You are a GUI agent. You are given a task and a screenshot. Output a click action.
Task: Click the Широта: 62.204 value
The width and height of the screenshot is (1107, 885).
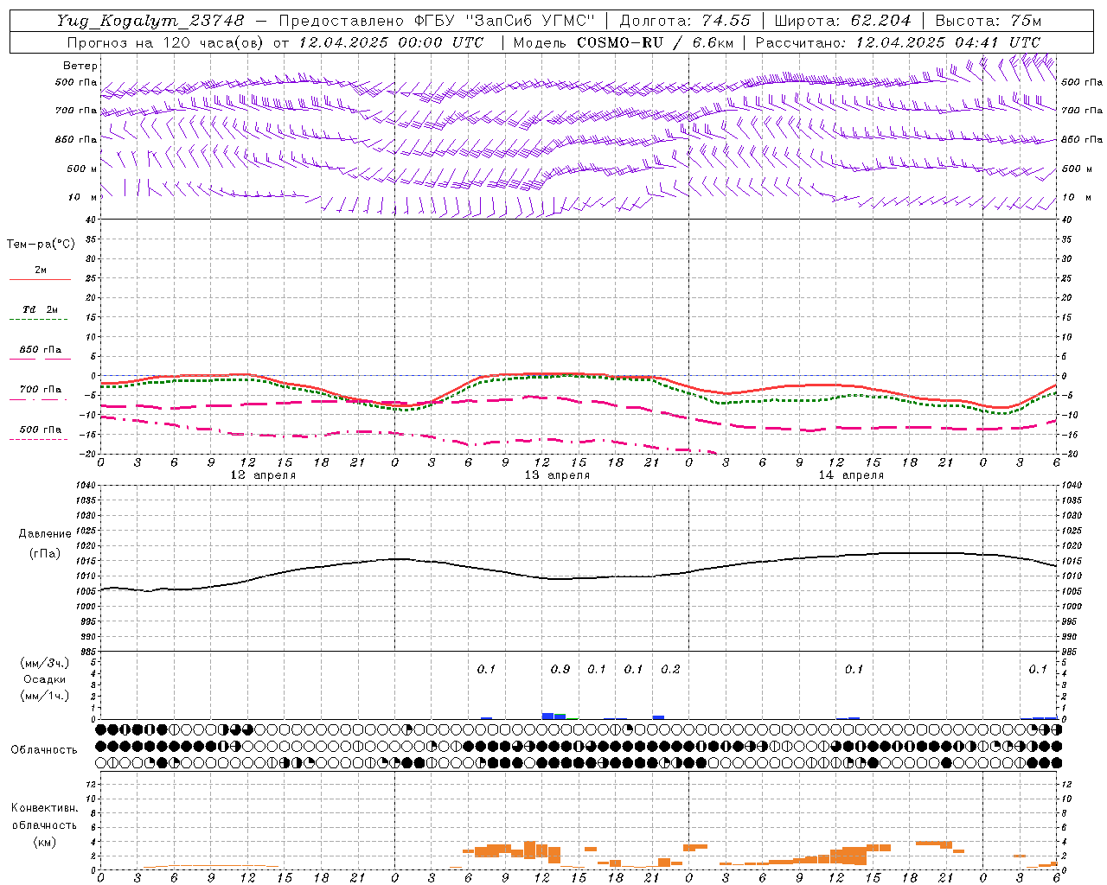842,21
